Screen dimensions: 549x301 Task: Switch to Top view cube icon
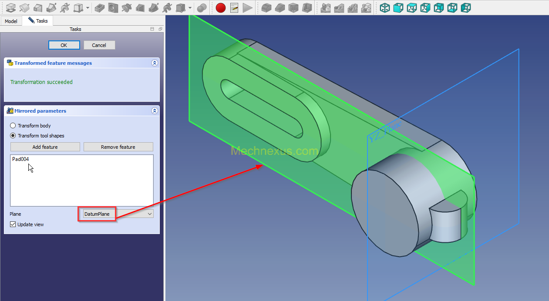tap(411, 7)
